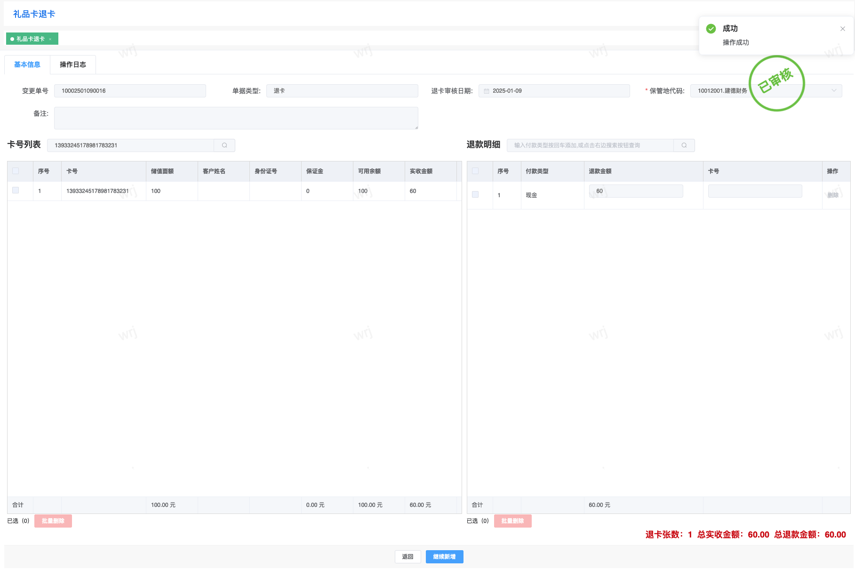Viewport: 855px width, 569px height.
Task: Click 删除 in the 现金 refund row
Action: (x=833, y=195)
